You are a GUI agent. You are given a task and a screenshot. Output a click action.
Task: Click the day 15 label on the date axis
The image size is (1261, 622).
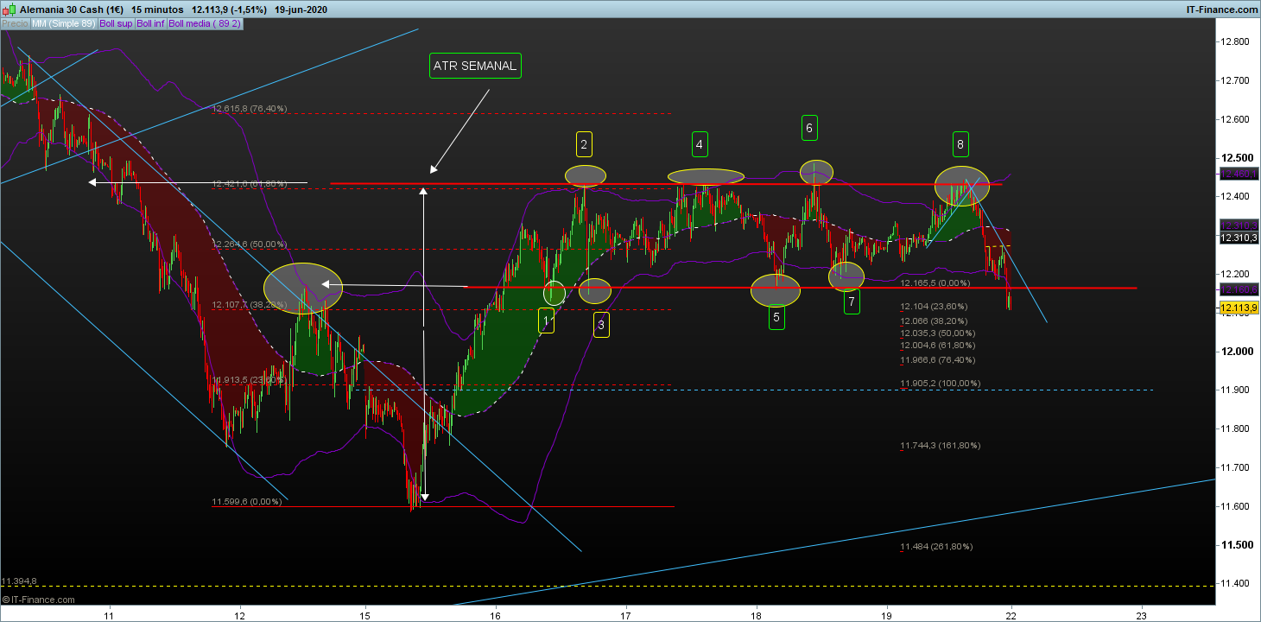(365, 615)
